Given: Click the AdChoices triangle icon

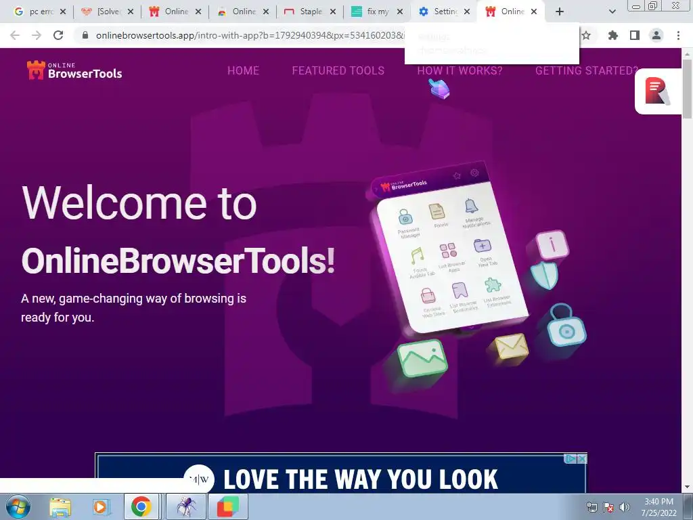Looking at the screenshot, I should point(571,459).
